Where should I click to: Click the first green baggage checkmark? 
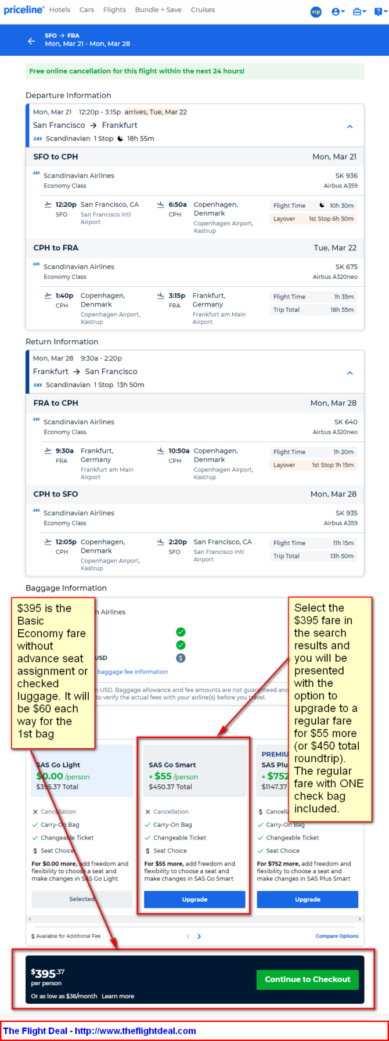(x=181, y=632)
